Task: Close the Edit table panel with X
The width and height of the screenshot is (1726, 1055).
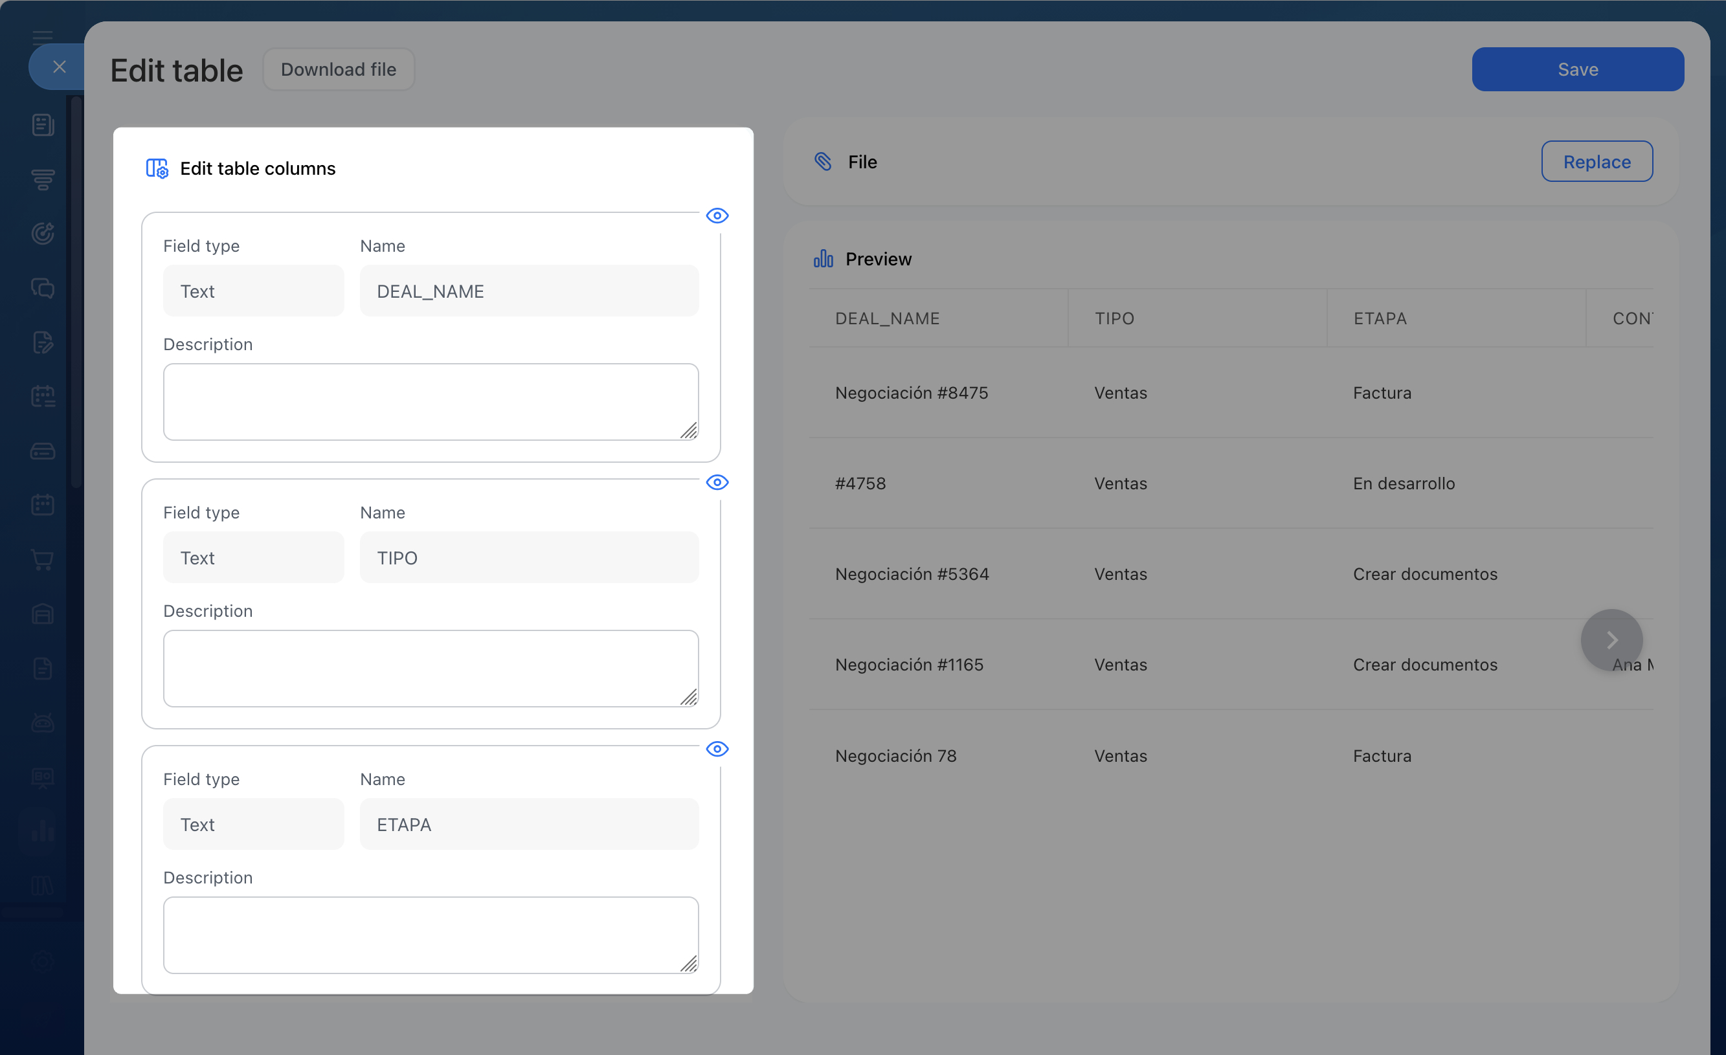Action: click(x=59, y=67)
